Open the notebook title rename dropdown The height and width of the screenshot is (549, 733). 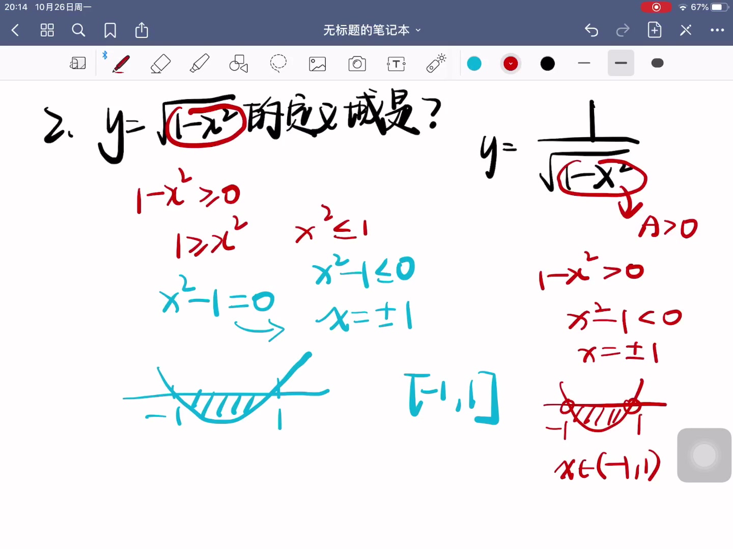point(417,30)
